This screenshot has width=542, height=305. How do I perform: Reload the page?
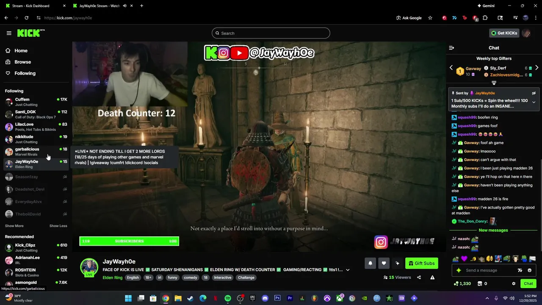tap(26, 18)
